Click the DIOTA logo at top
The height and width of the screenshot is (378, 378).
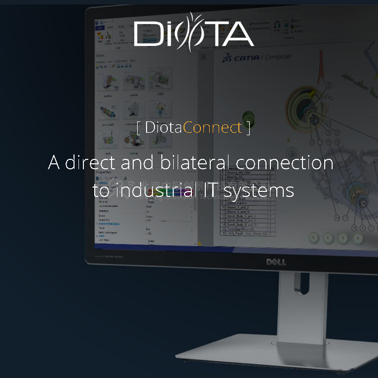point(194,32)
